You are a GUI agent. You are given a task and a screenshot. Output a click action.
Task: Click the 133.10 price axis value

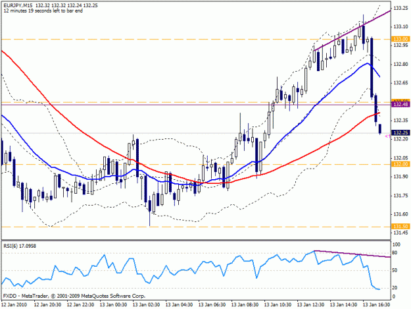[x=400, y=27]
